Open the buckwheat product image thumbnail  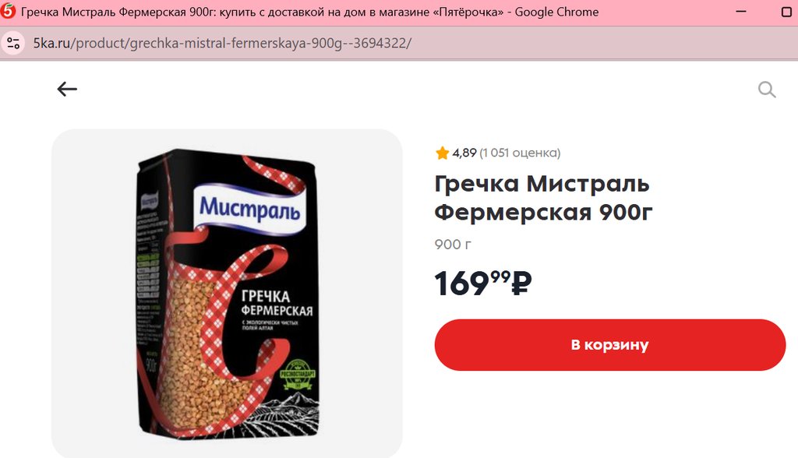(x=227, y=294)
